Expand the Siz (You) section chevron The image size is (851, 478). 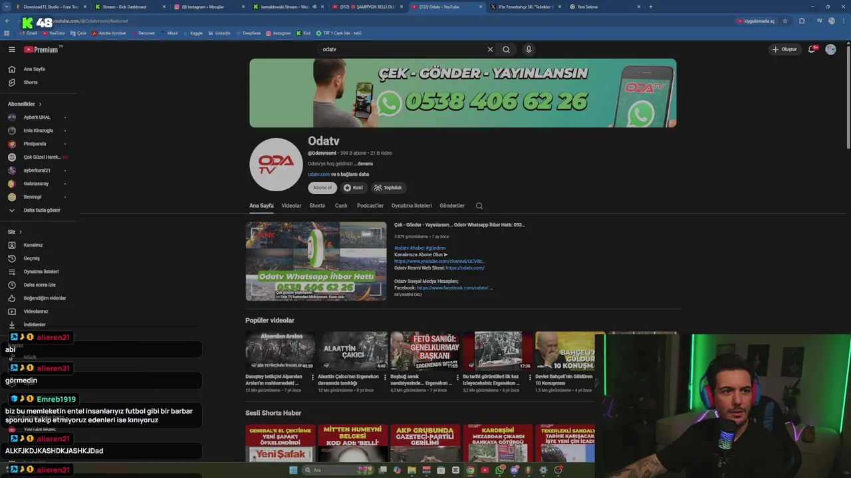(x=21, y=232)
